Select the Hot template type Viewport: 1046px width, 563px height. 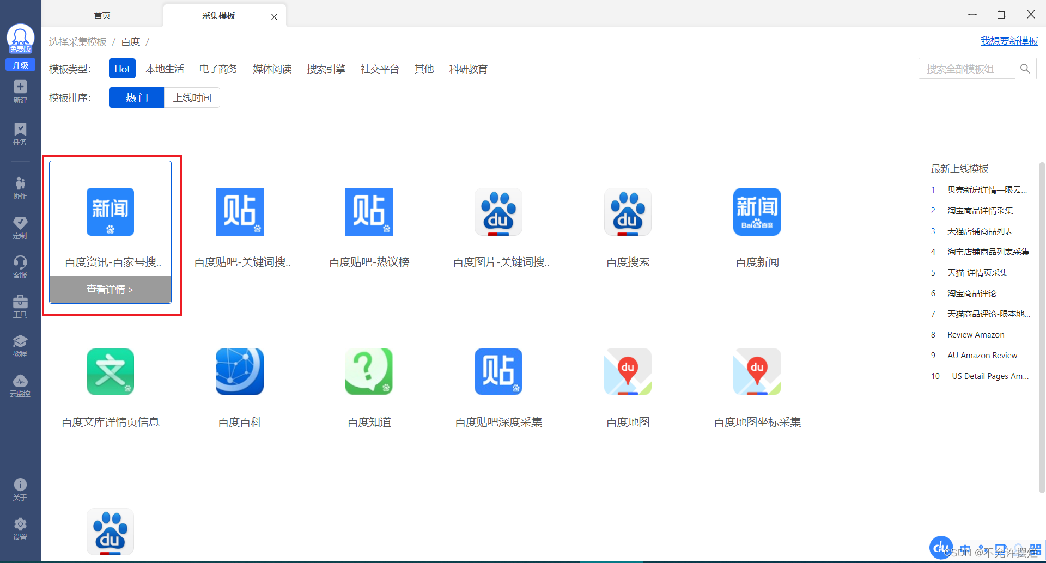point(122,69)
